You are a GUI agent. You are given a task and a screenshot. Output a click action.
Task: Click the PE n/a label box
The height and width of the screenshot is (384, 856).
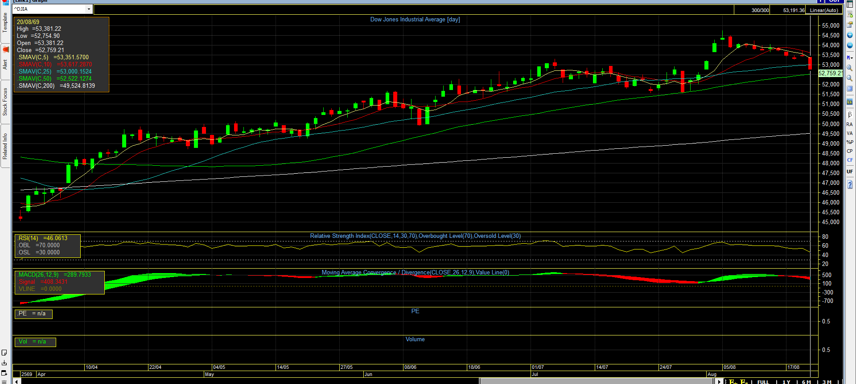coord(34,314)
